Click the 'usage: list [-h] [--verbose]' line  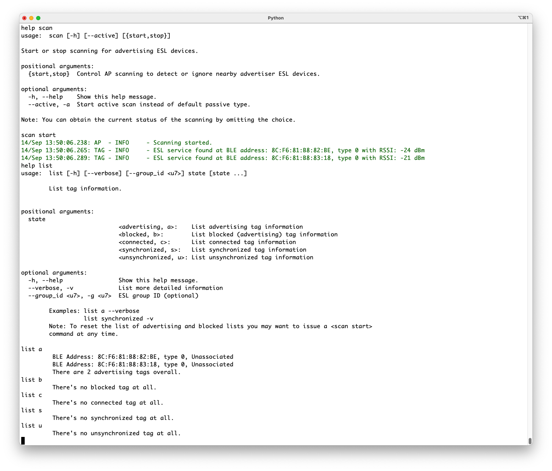(134, 173)
